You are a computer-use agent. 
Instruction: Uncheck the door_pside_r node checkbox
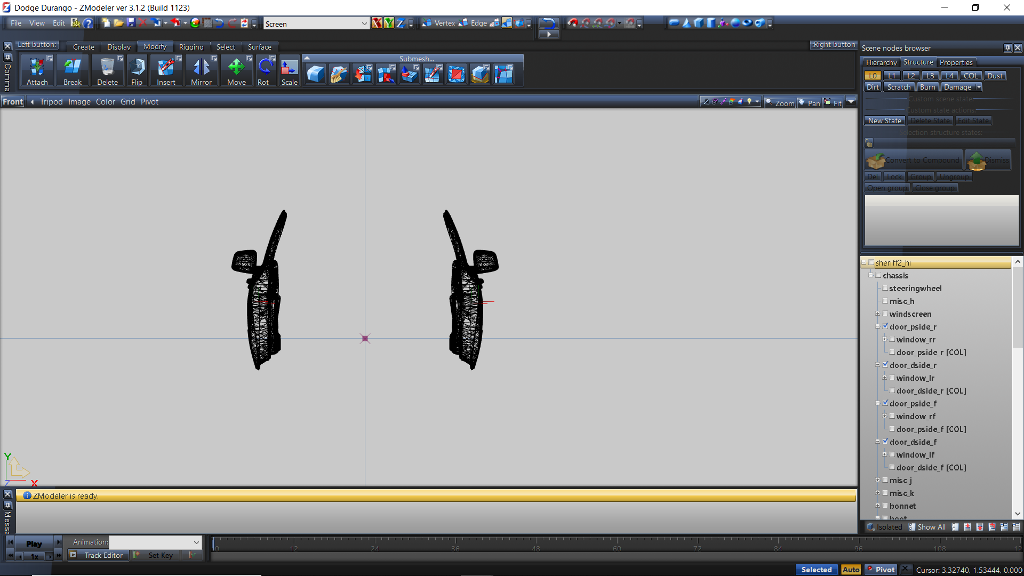pyautogui.click(x=885, y=326)
